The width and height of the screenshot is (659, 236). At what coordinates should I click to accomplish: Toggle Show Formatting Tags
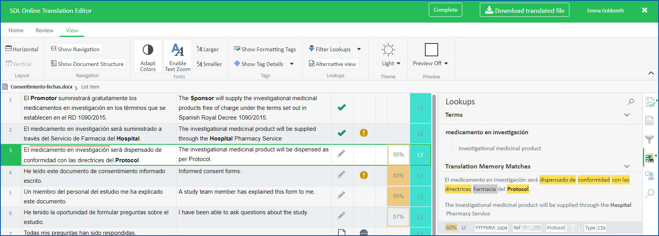[265, 49]
